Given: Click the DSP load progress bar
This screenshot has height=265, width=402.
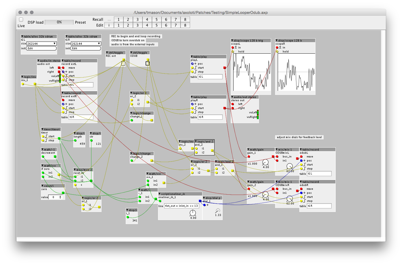Looking at the screenshot, I should tap(59, 22).
